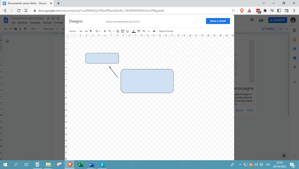299x169 pixels.
Task: Open Skype from the taskbar
Action: pos(102,165)
